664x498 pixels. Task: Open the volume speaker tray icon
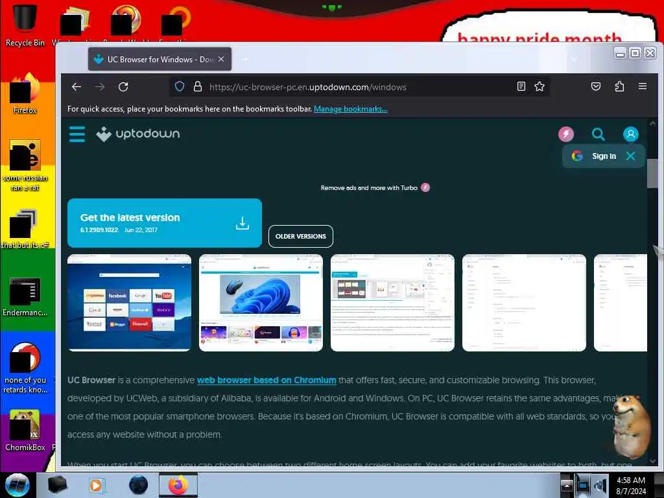tap(600, 485)
